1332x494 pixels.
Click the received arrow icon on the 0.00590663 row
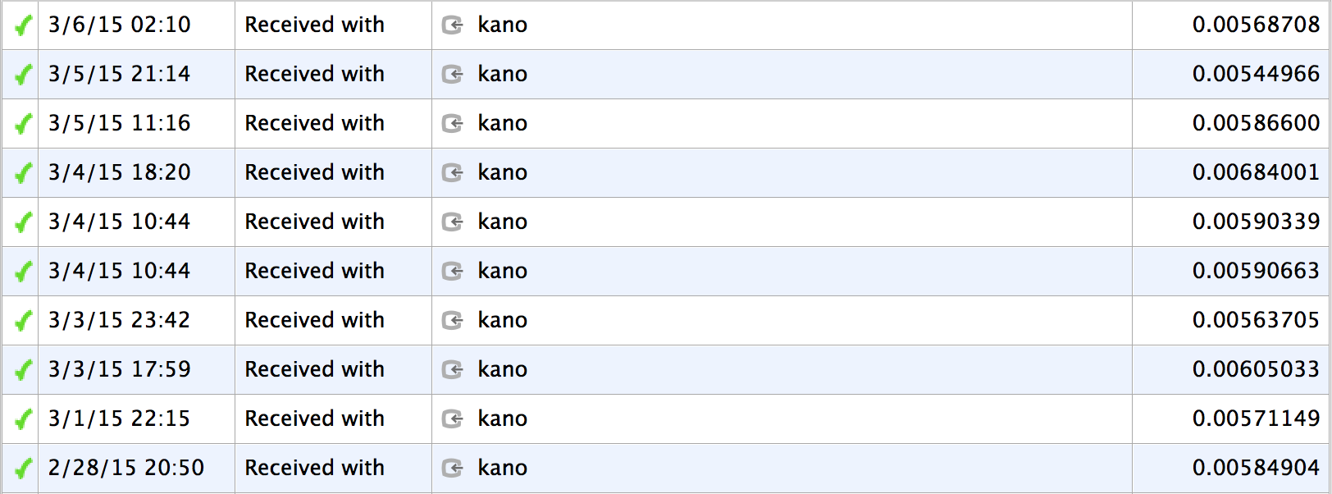(453, 272)
